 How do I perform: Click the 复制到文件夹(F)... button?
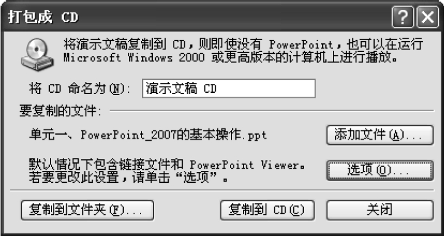[87, 210]
